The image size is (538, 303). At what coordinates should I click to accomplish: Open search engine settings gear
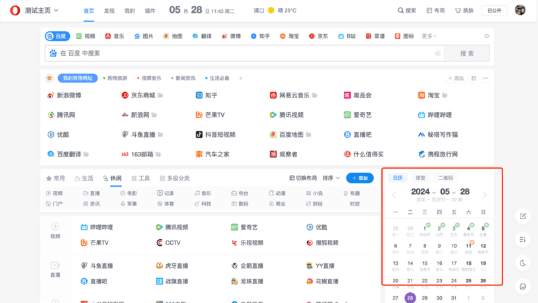(486, 36)
